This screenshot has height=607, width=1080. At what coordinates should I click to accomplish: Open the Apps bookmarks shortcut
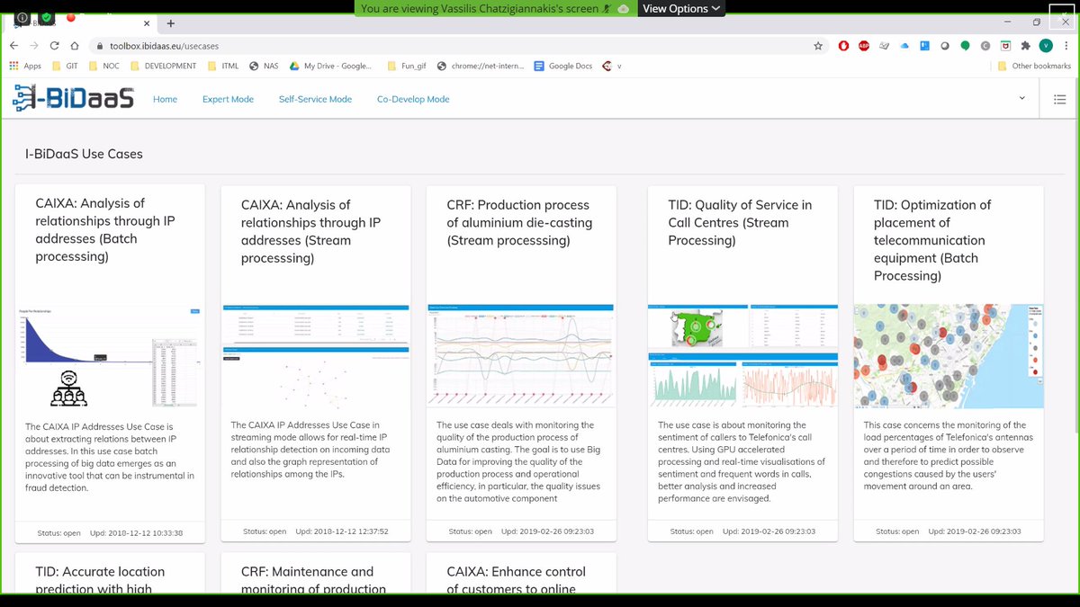click(26, 66)
